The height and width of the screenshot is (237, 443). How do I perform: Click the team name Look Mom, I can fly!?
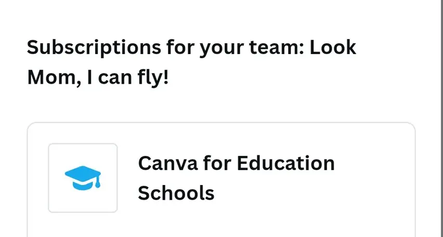pos(191,62)
